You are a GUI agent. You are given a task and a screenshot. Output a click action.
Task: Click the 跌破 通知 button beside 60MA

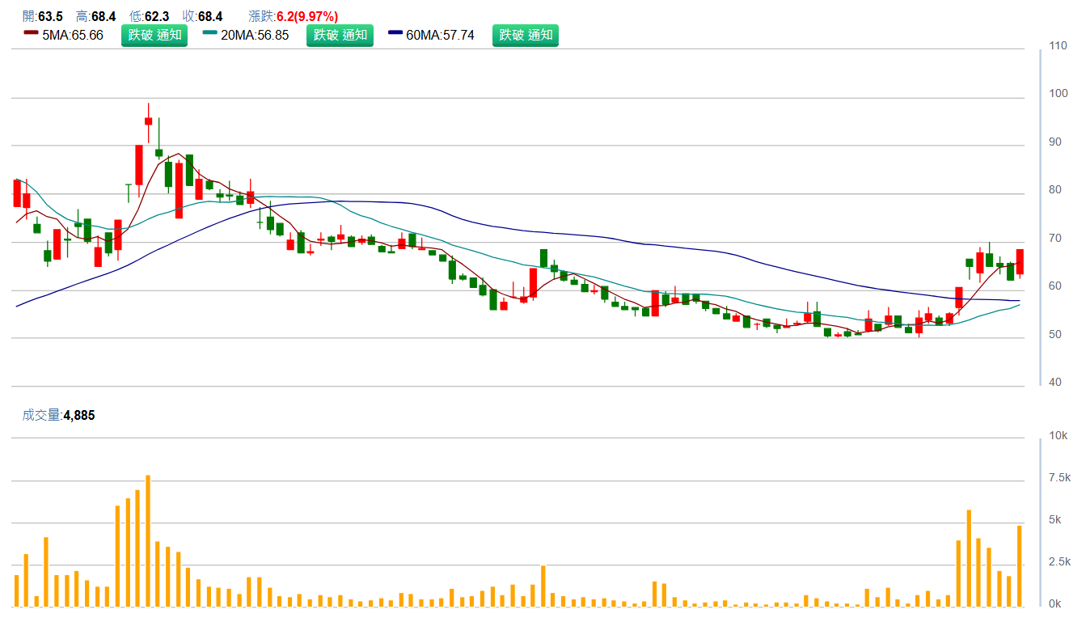point(526,35)
